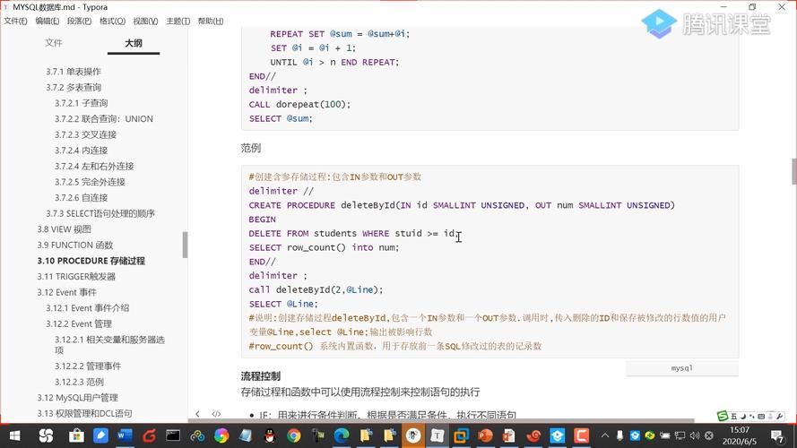
Task: Open QQ penguin icon in taskbar
Action: point(269,435)
